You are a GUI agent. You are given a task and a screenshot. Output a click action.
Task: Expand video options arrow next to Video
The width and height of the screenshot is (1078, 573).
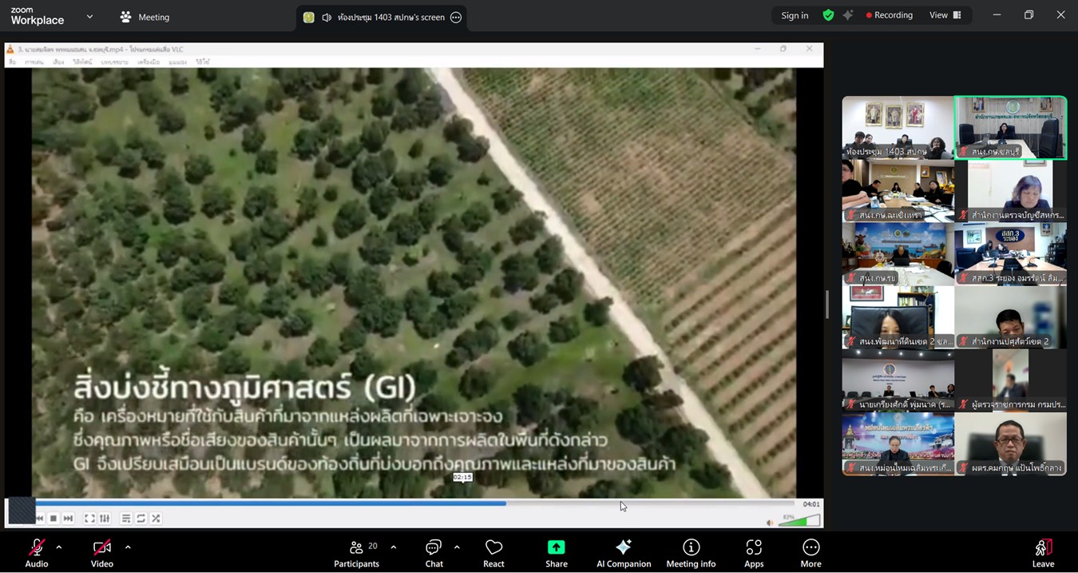coord(128,547)
